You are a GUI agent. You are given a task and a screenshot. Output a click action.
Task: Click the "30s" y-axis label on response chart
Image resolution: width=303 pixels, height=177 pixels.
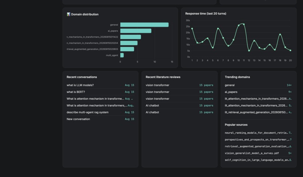pyautogui.click(x=188, y=20)
